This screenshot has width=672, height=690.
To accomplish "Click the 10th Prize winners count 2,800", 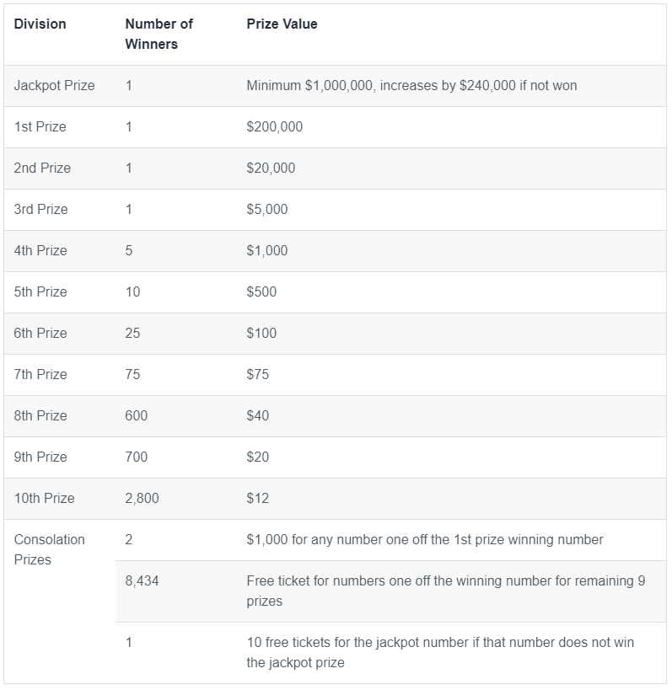I will [142, 499].
